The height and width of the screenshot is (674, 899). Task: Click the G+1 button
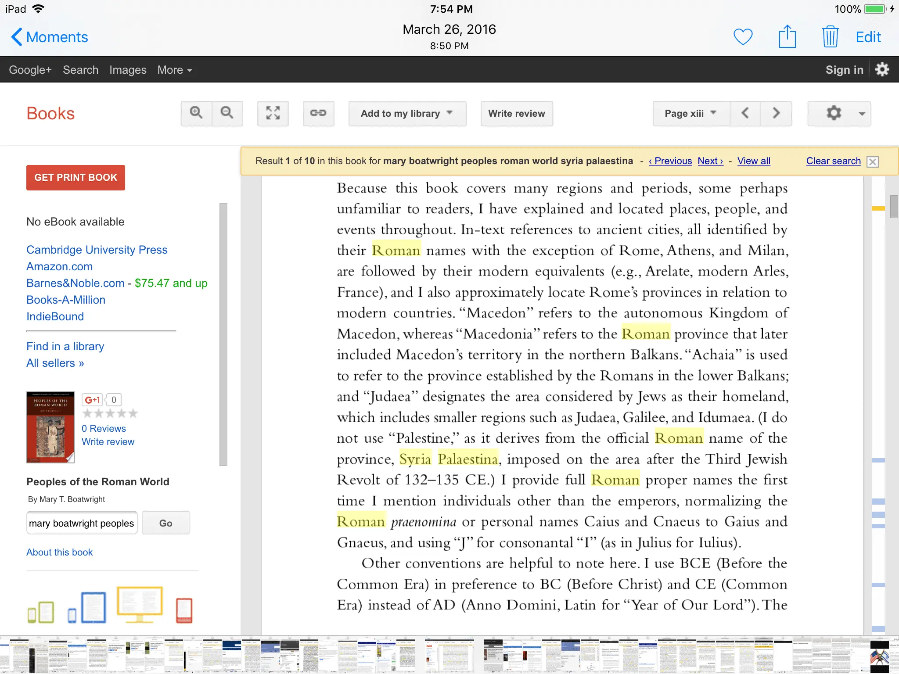pos(93,400)
